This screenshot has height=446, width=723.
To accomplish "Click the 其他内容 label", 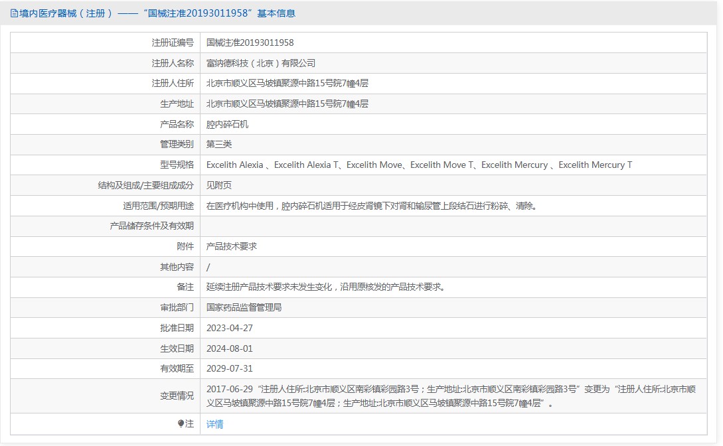I will click(x=177, y=267).
